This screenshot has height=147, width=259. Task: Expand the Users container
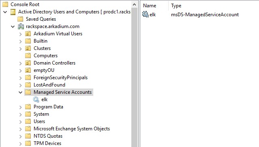coord(21,122)
